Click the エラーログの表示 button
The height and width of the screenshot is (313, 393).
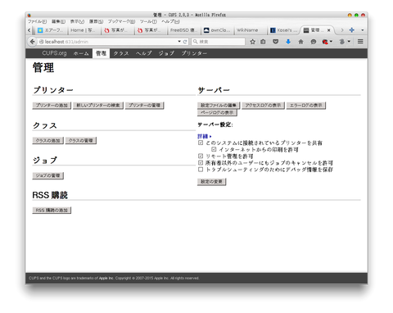306,106
